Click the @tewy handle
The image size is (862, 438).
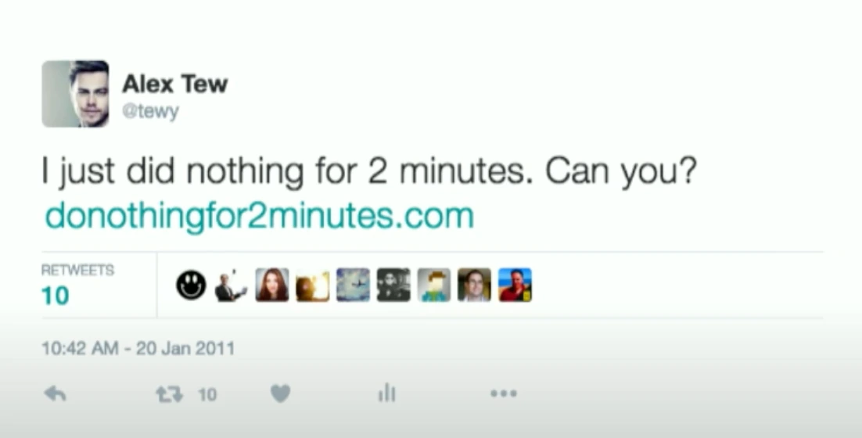(151, 112)
